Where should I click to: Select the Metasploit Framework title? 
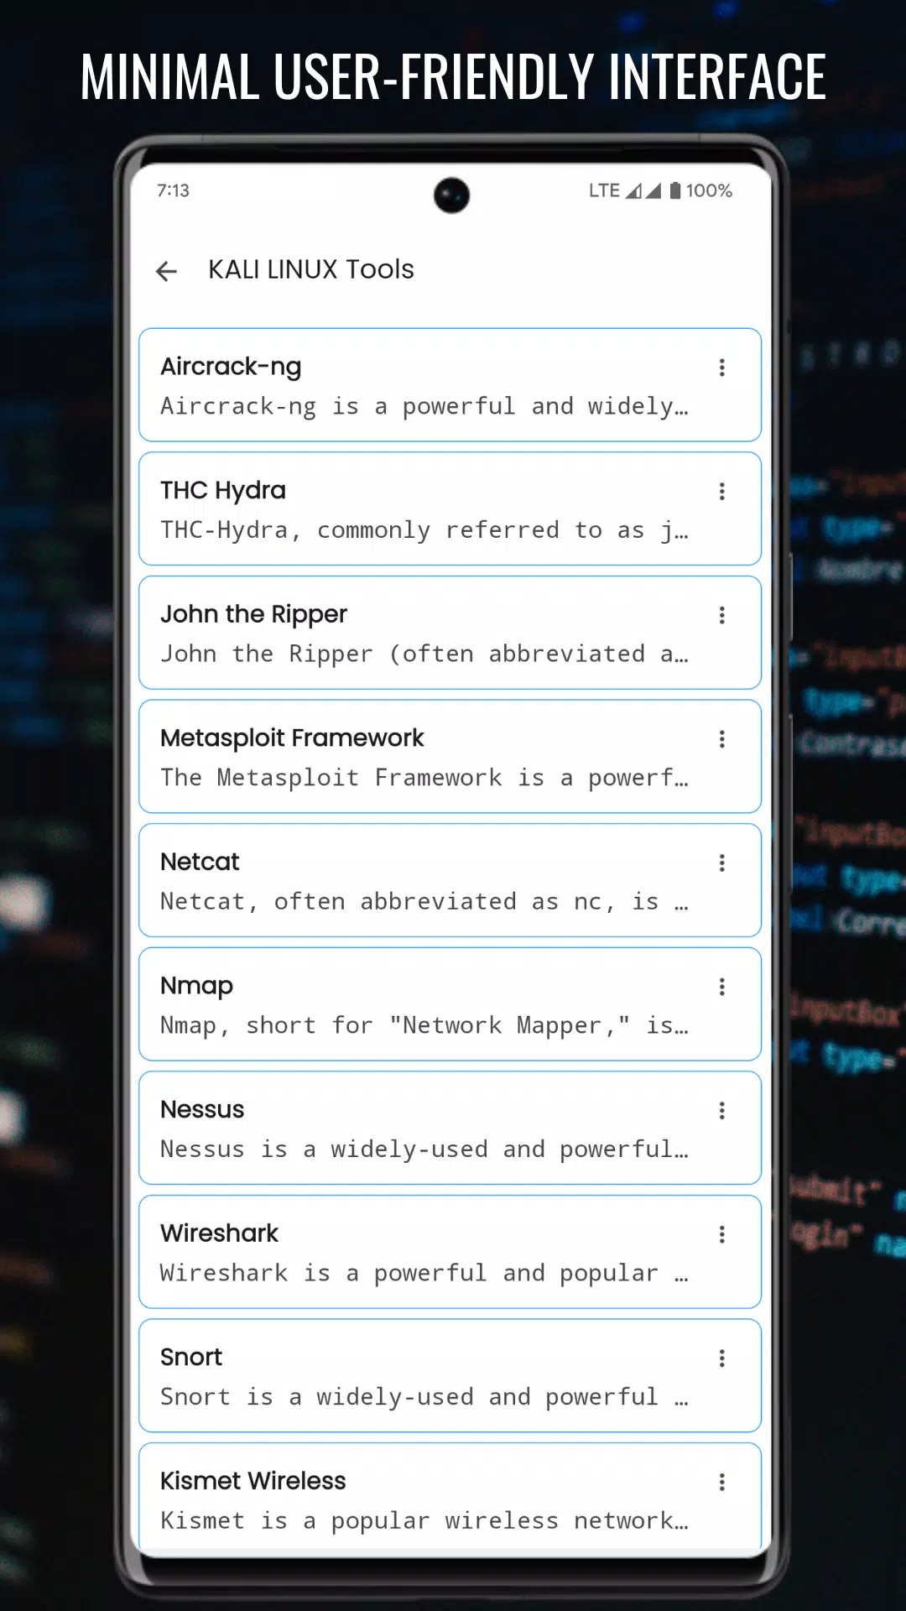(x=292, y=738)
